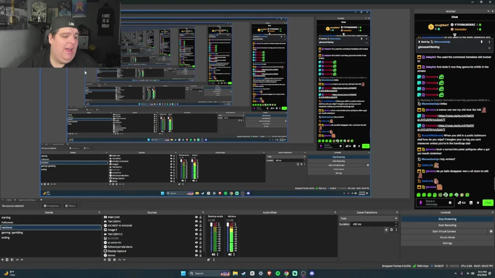Add a scene transition with plus icon

pyautogui.click(x=386, y=230)
